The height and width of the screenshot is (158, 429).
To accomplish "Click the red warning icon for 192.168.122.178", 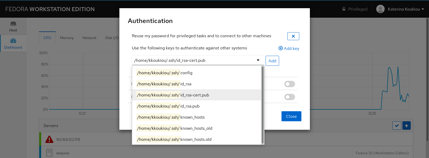I will pyautogui.click(x=49, y=139).
